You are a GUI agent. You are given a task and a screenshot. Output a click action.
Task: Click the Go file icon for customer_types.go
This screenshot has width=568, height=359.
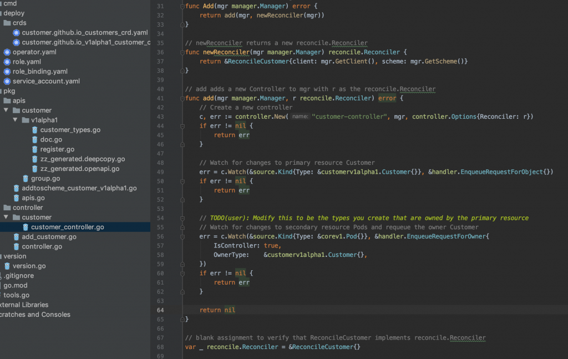(x=35, y=130)
